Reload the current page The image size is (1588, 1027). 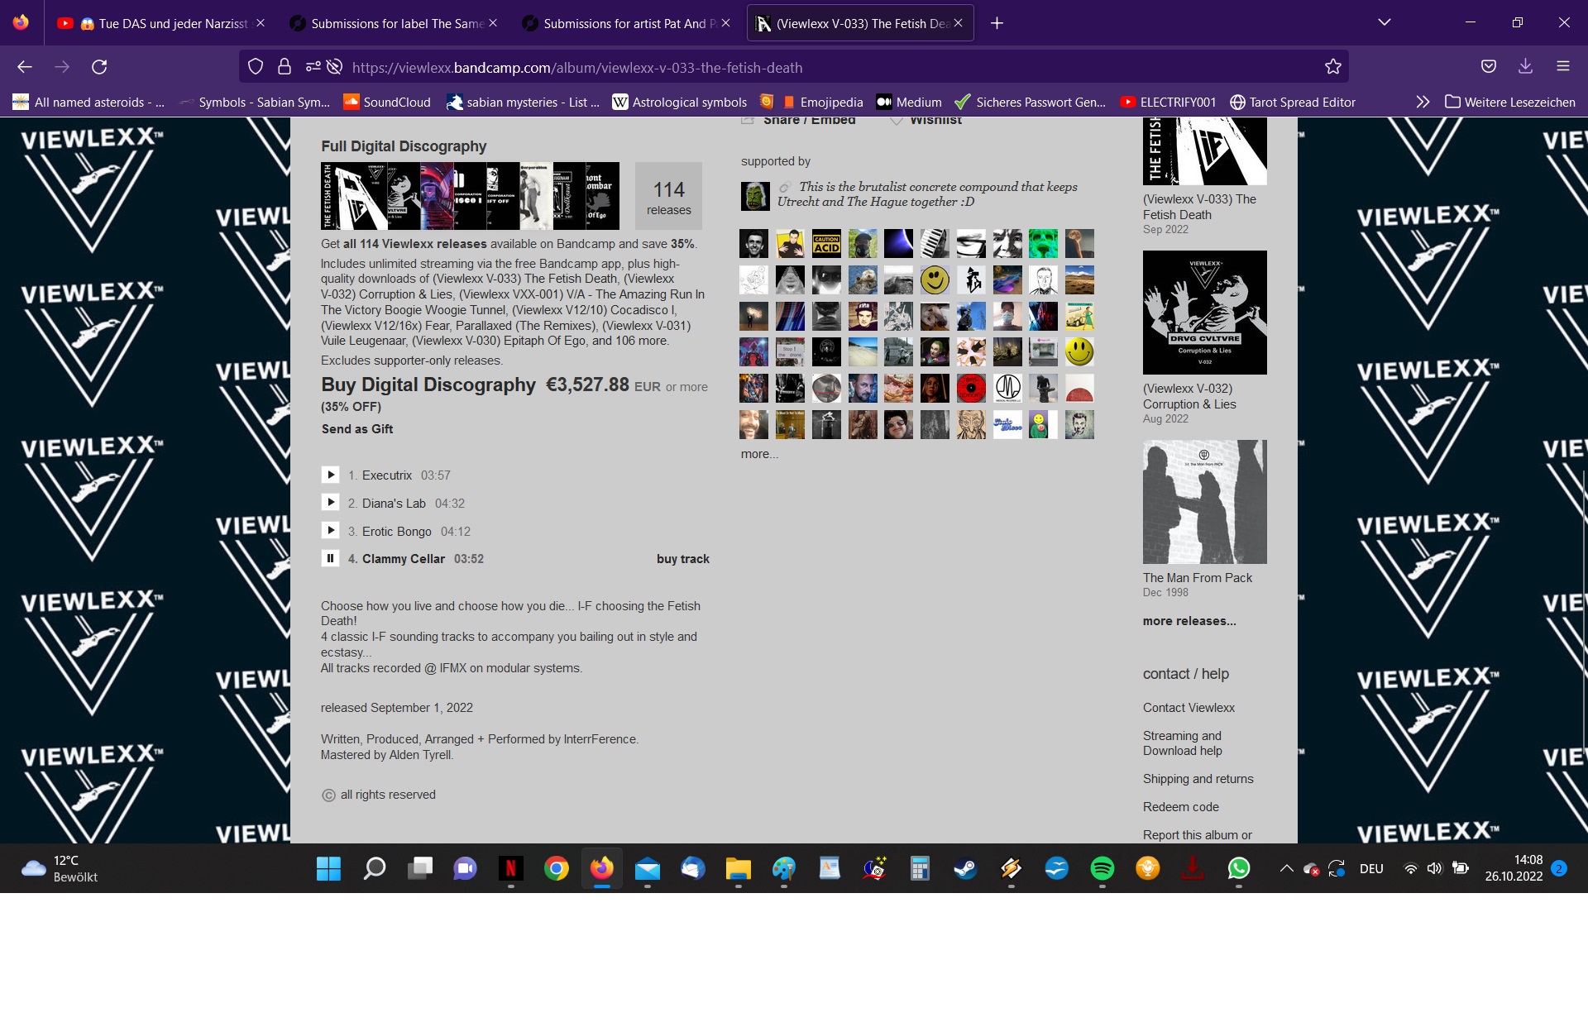(x=99, y=67)
